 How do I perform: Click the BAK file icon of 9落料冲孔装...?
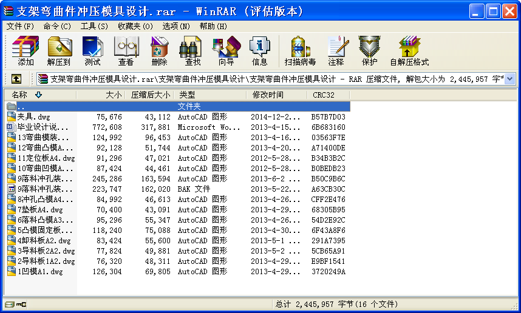click(x=12, y=189)
